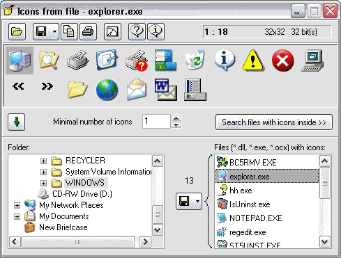Select the open envelope mail icon
341x258 pixels.
[x=137, y=90]
